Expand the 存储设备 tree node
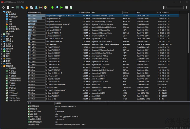 click(x=2, y=46)
